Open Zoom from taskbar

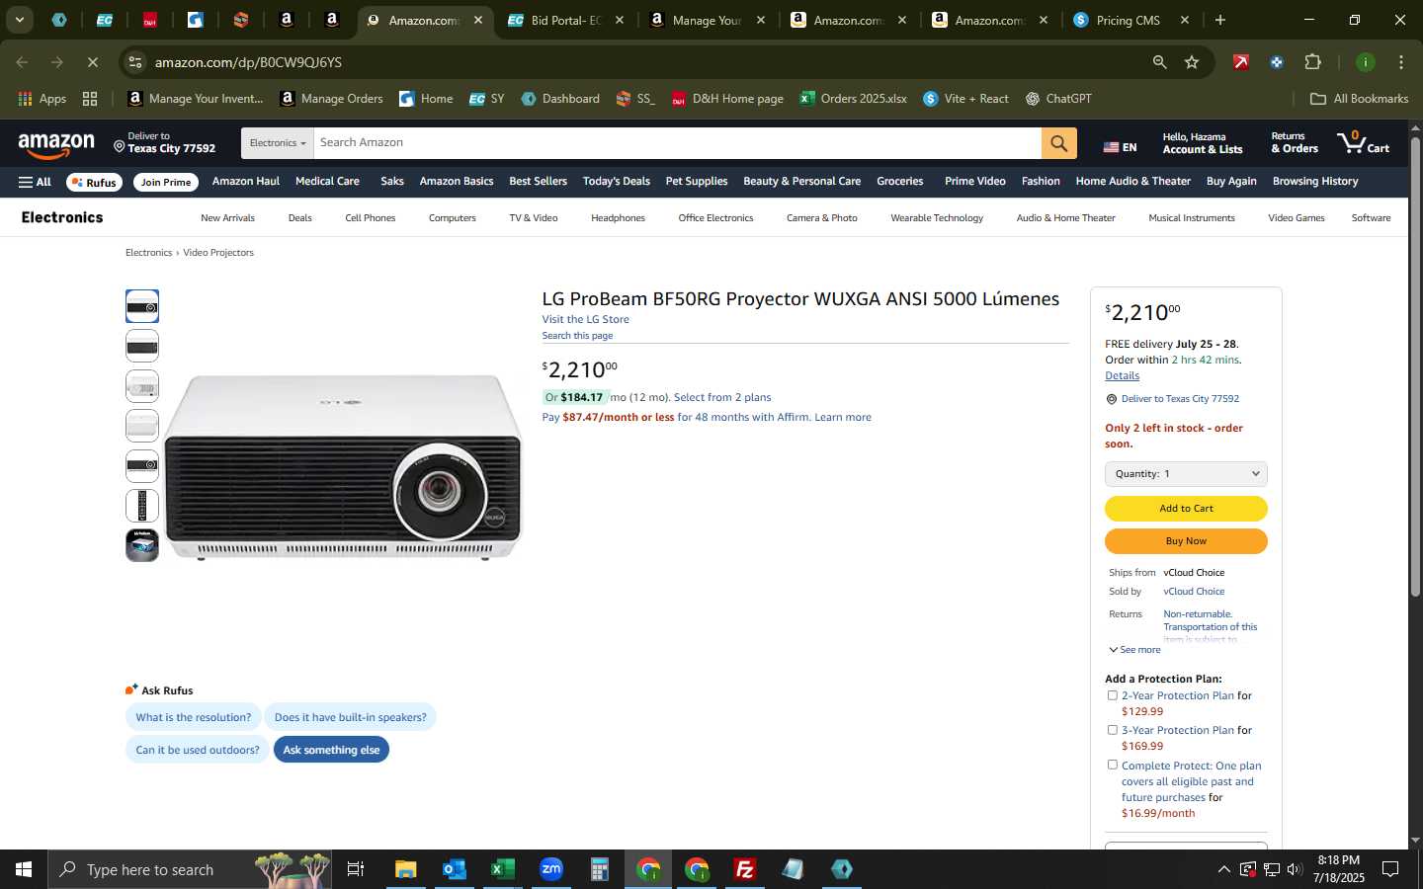550,869
